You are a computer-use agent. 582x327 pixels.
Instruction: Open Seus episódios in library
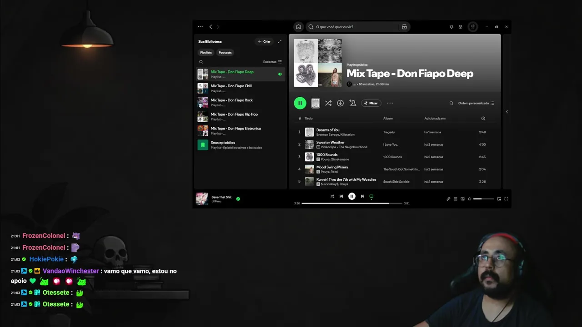[x=241, y=145]
